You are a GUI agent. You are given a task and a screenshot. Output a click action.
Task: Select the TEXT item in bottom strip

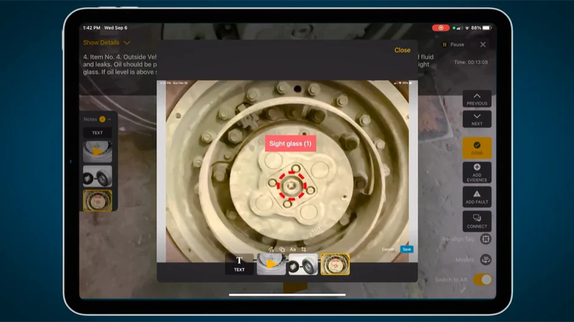pyautogui.click(x=239, y=264)
